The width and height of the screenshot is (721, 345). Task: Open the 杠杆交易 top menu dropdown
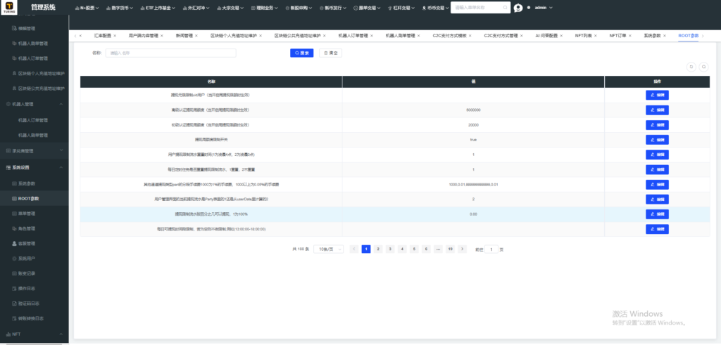click(x=402, y=8)
